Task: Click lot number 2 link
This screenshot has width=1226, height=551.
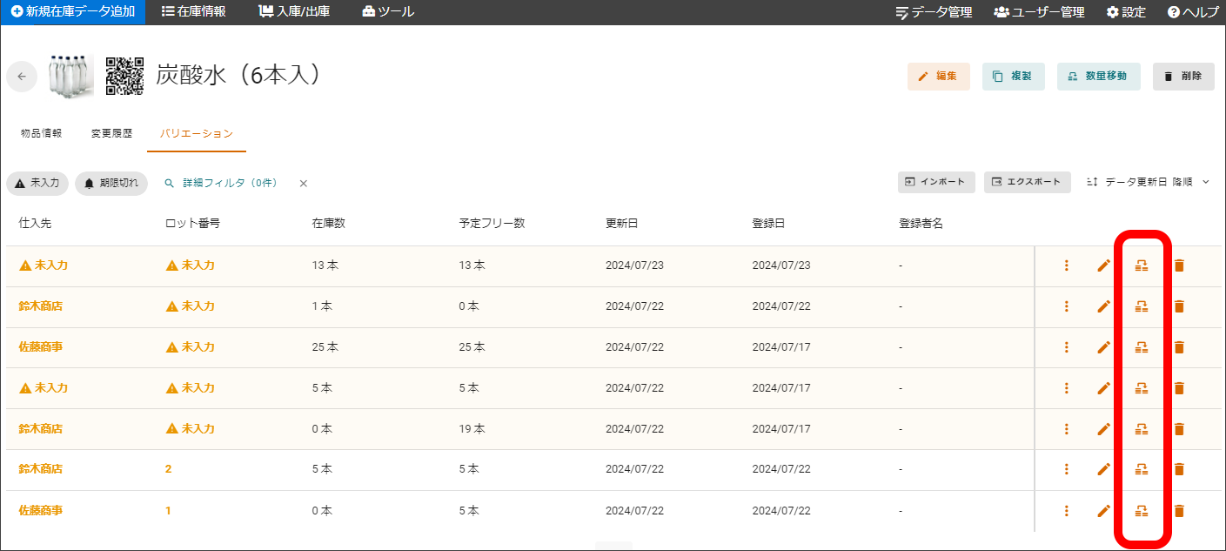Action: coord(169,469)
